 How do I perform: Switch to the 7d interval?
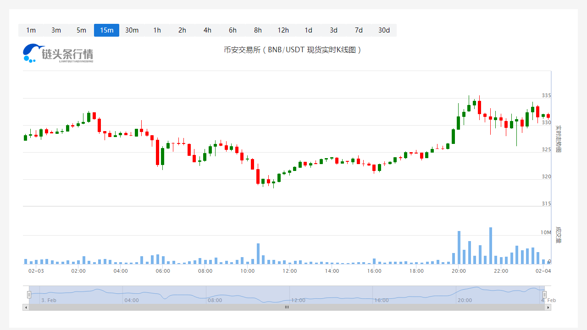click(x=359, y=30)
